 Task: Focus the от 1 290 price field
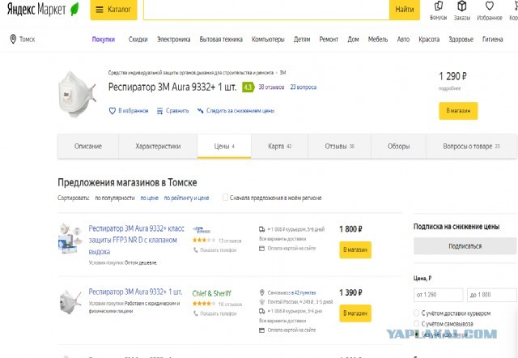point(438,295)
